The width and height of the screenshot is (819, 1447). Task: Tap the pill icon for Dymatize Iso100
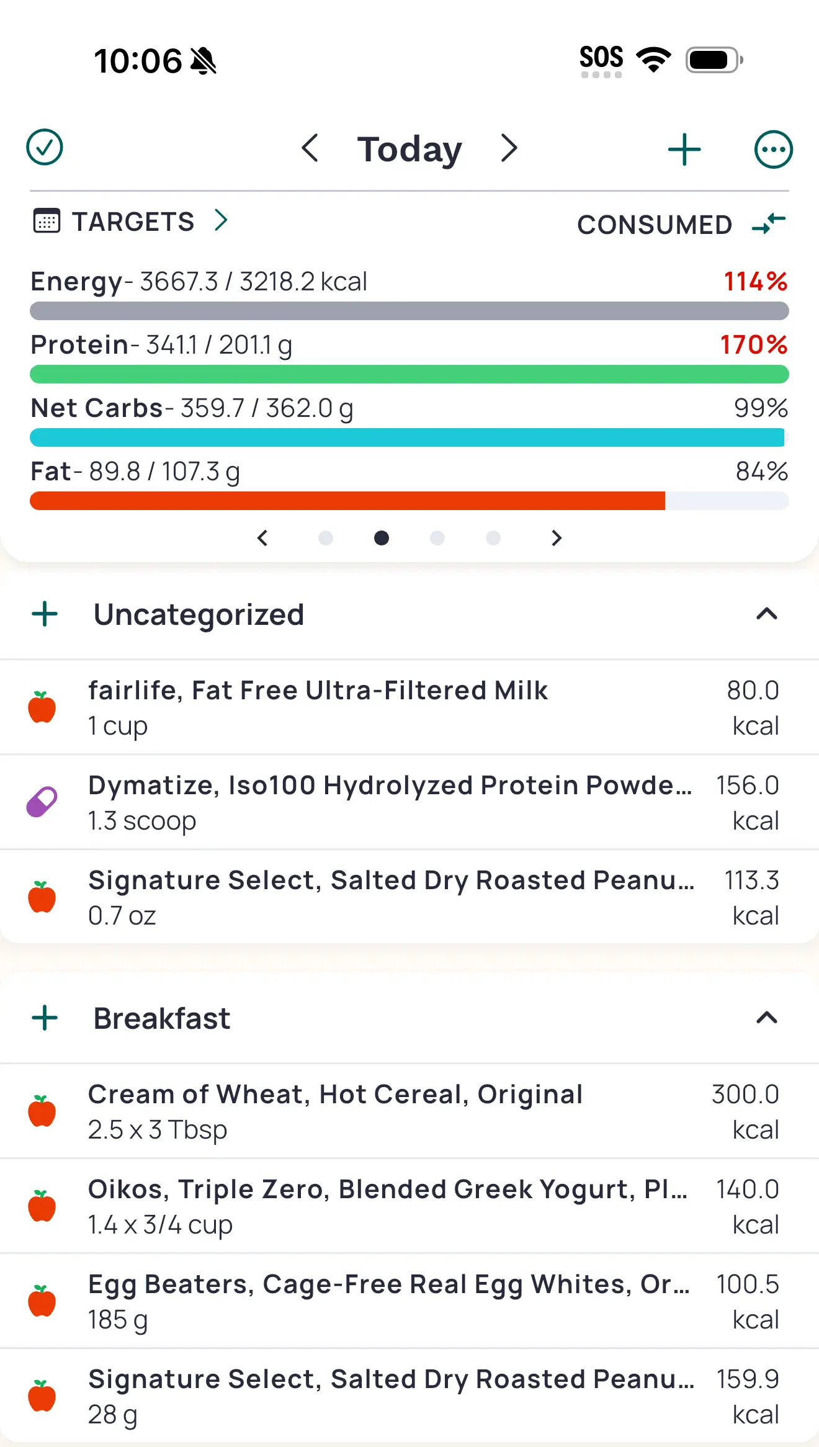(x=42, y=802)
